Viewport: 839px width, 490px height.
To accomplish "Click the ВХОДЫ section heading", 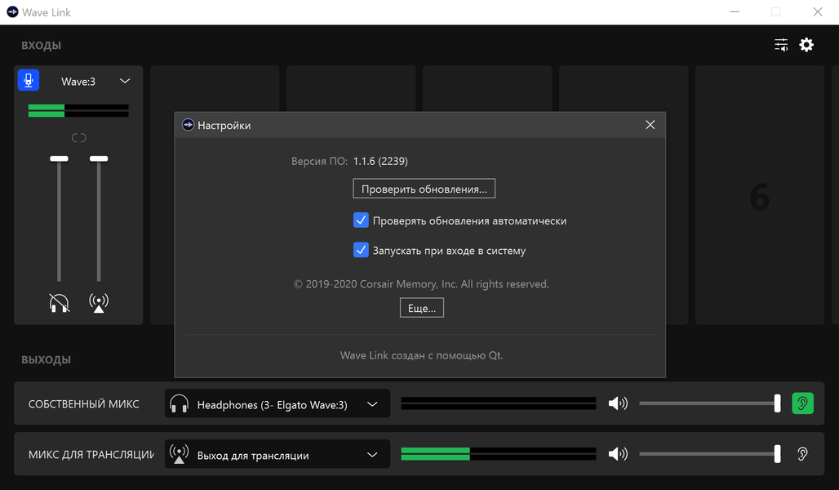I will (x=41, y=46).
